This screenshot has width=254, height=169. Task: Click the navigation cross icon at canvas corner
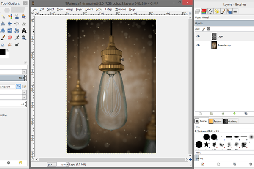coord(190,159)
